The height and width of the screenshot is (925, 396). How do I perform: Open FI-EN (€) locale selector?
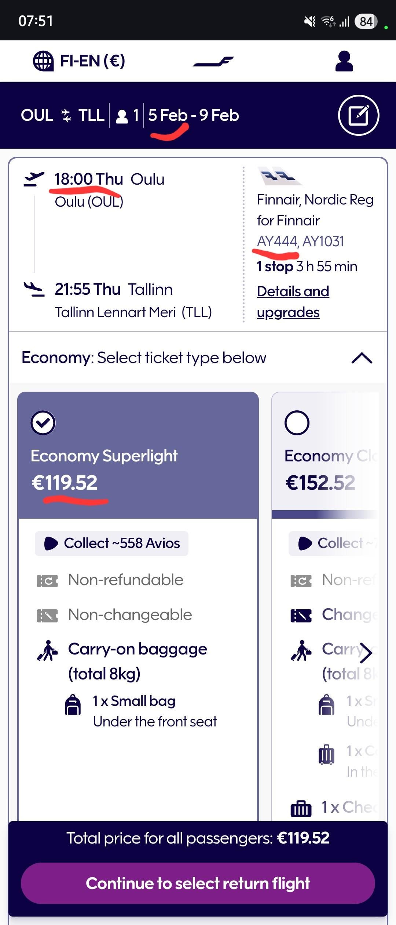pyautogui.click(x=92, y=61)
